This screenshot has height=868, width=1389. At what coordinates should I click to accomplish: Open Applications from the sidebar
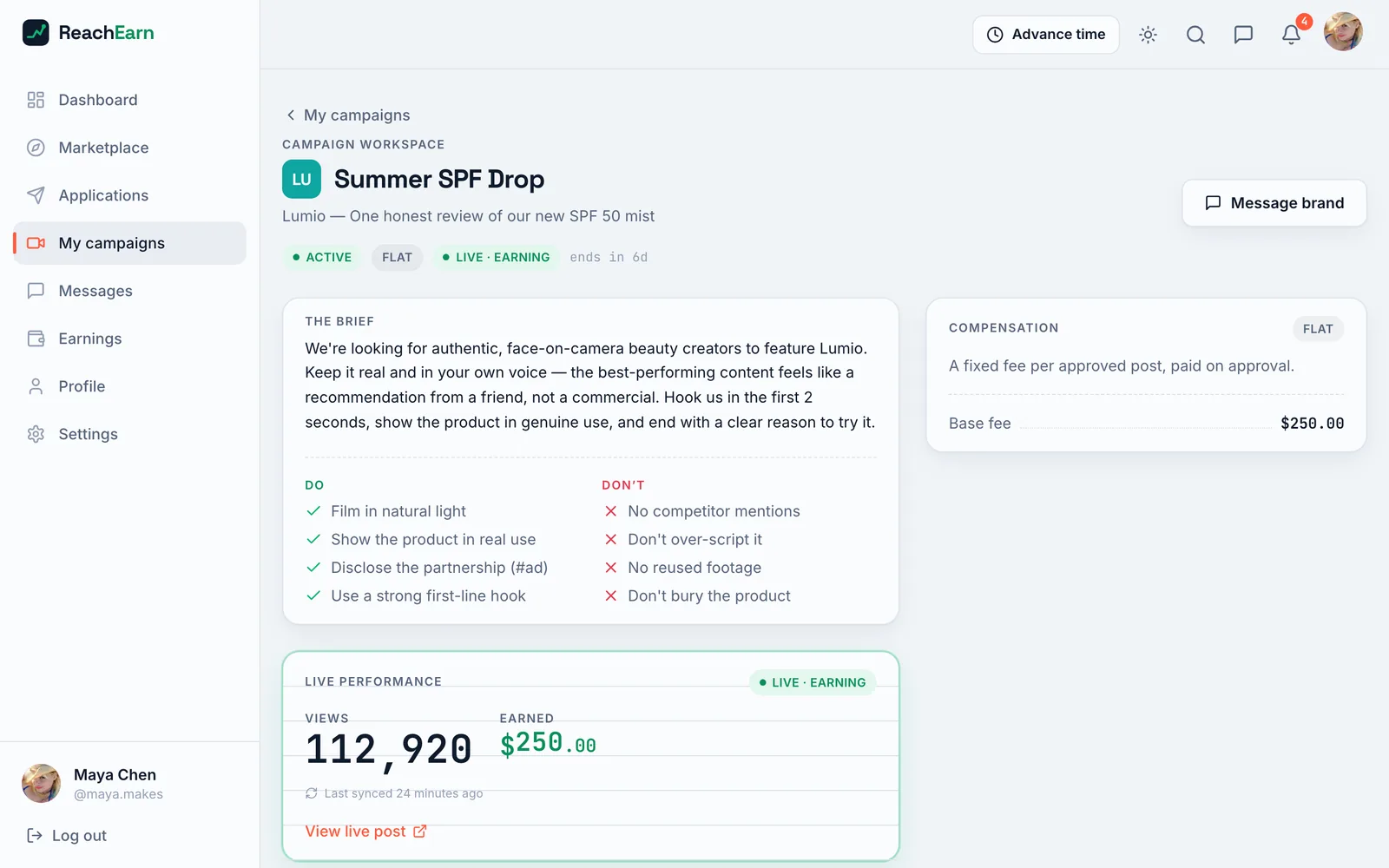click(129, 195)
